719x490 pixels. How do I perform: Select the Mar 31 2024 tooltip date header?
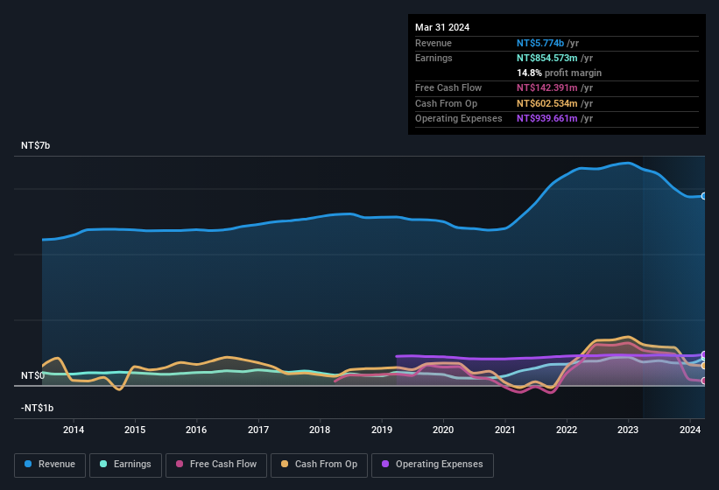point(442,27)
